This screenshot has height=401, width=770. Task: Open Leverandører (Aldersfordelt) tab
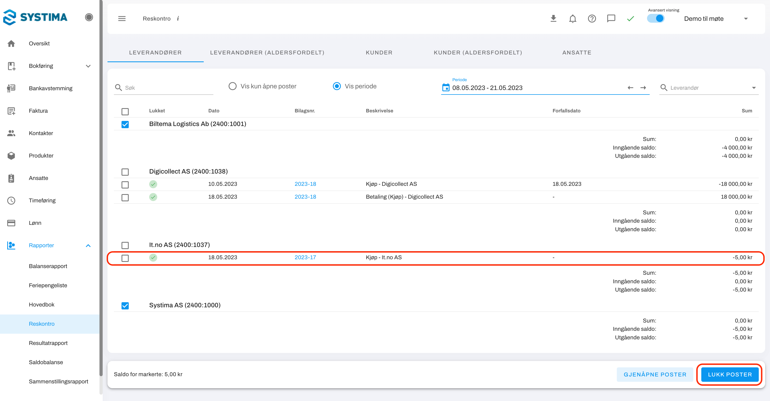(x=267, y=53)
